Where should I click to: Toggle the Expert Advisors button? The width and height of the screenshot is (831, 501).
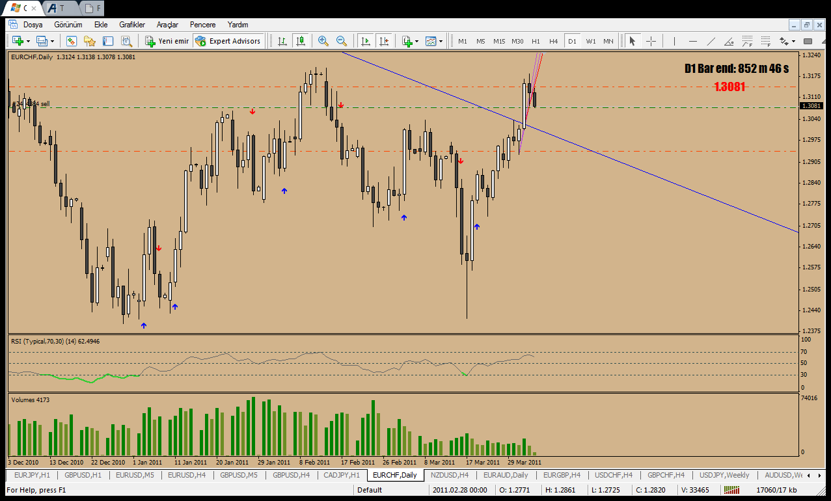228,41
